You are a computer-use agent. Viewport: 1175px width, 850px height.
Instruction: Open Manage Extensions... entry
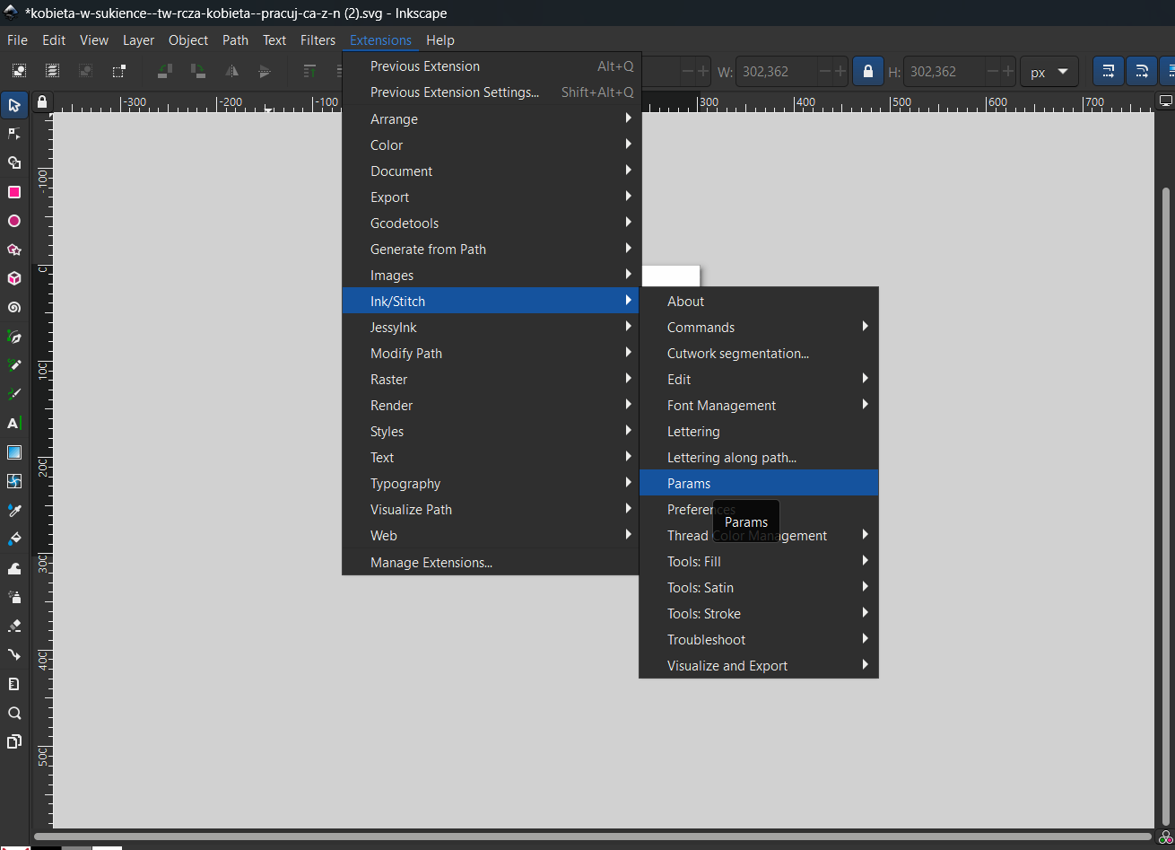click(492, 562)
